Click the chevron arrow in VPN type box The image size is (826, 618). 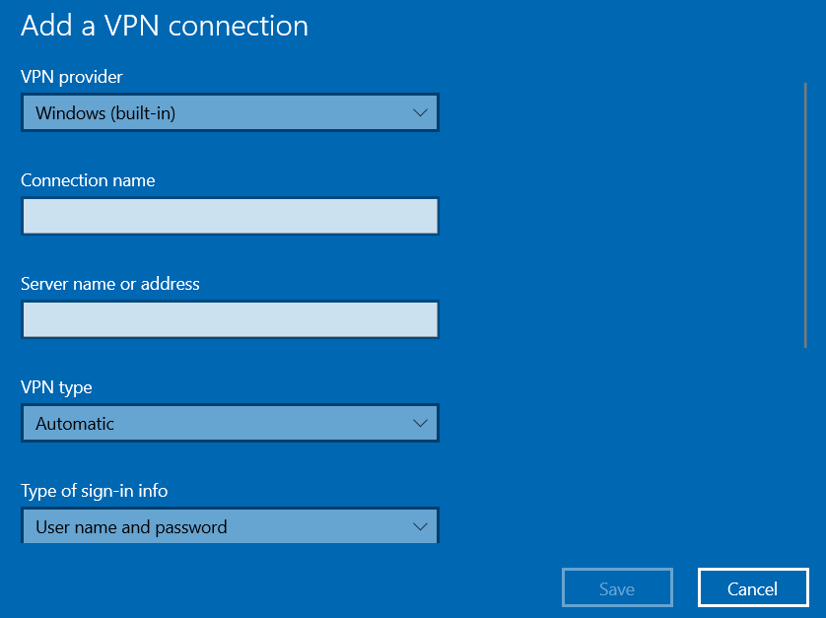click(x=420, y=423)
